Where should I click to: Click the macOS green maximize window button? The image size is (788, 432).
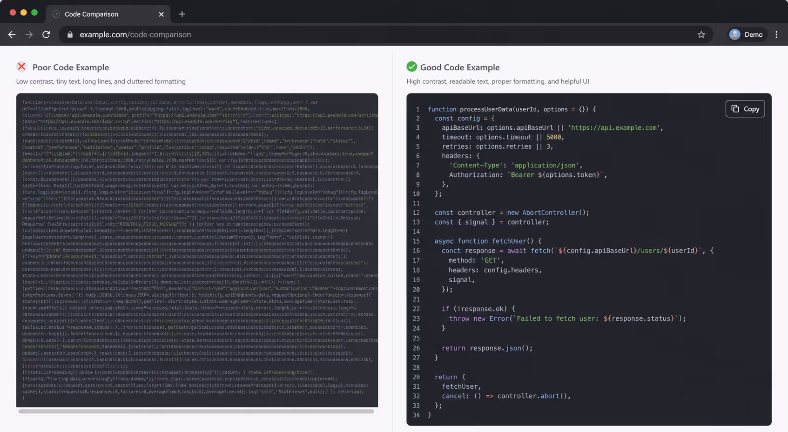(x=34, y=13)
